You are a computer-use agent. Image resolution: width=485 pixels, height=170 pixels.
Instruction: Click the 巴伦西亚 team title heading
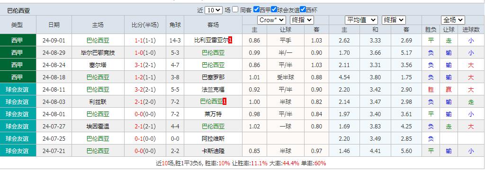pos(18,11)
